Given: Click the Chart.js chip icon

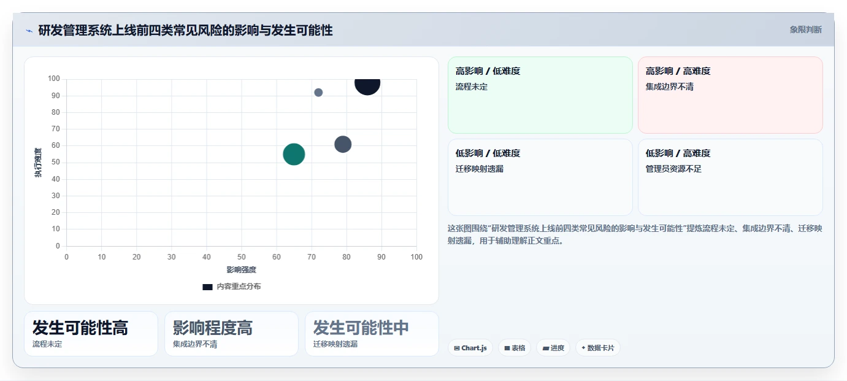Looking at the screenshot, I should [x=457, y=348].
